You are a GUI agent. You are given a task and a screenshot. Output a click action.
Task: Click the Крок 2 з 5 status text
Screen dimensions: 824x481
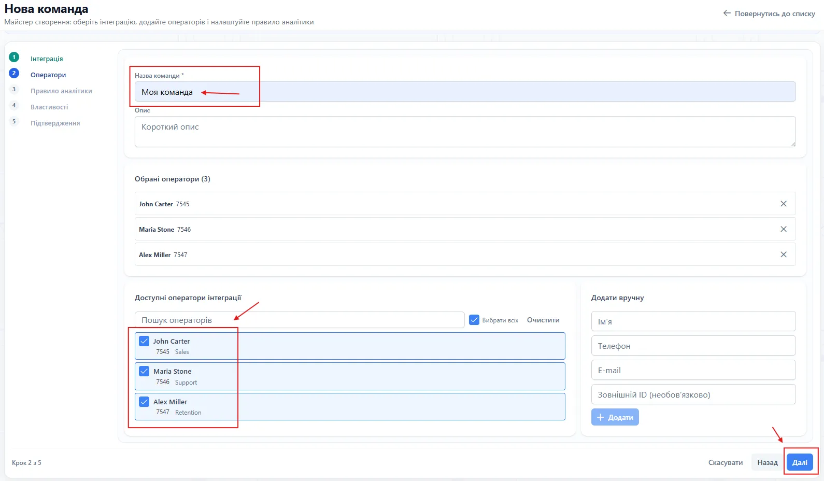26,463
